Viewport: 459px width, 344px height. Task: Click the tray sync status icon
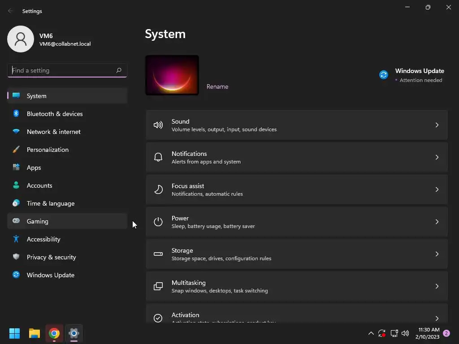point(382,333)
